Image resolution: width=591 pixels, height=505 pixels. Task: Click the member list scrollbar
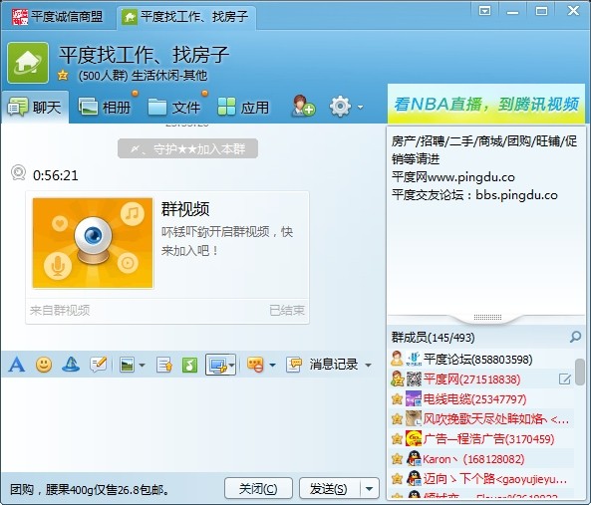(580, 372)
